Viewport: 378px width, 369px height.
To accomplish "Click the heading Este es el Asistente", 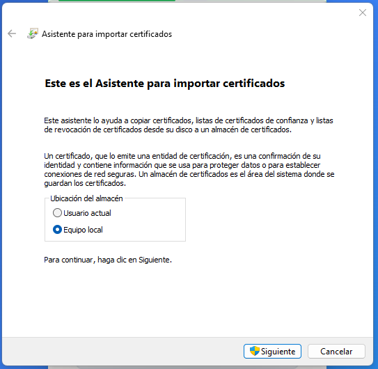I will pos(165,84).
